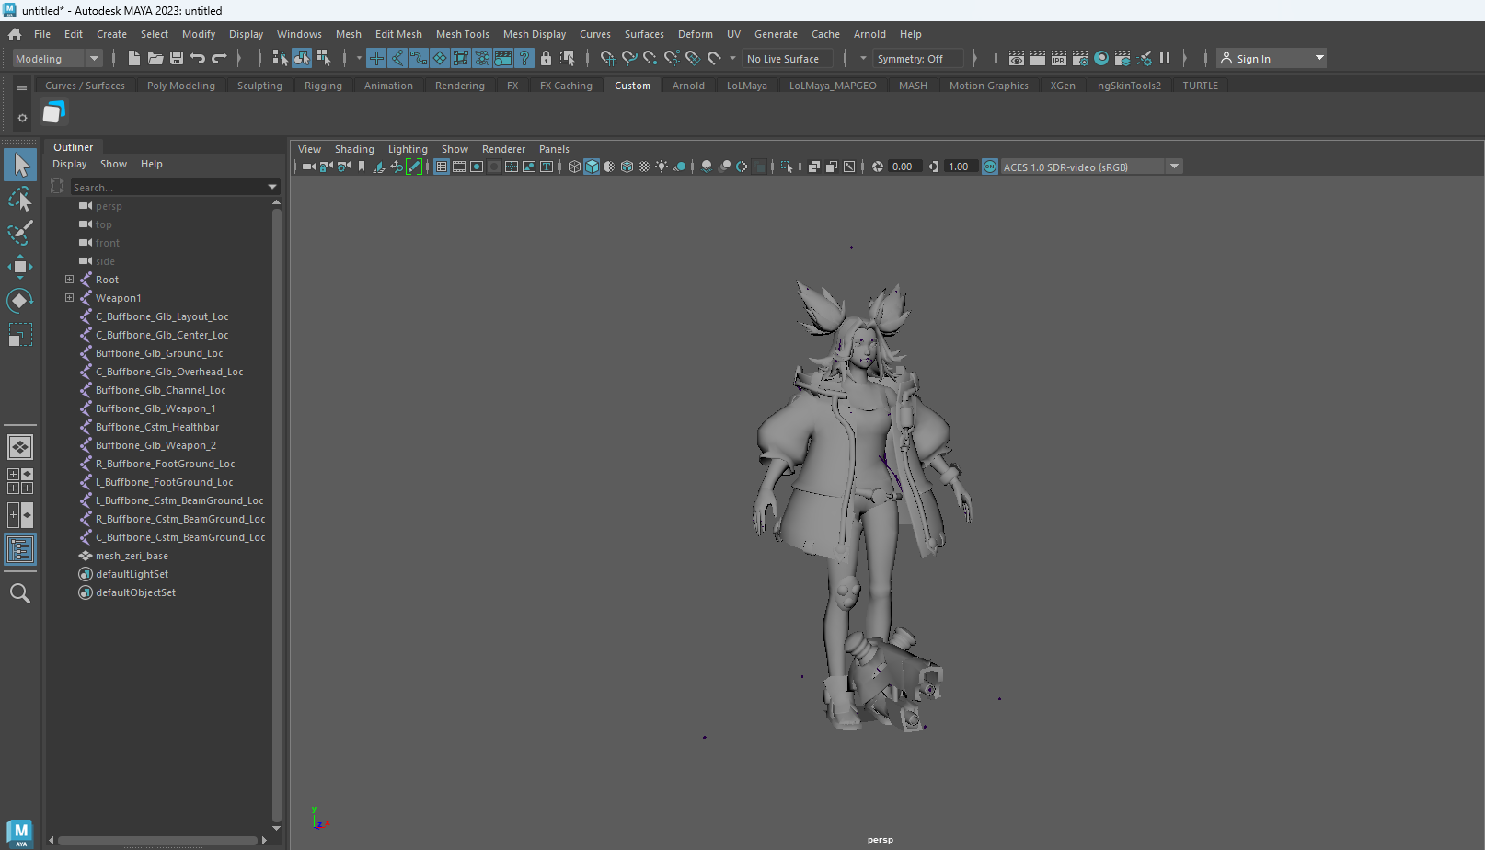Viewport: 1485px width, 850px height.
Task: Select defaultLightSet in Outliner
Action: [132, 574]
